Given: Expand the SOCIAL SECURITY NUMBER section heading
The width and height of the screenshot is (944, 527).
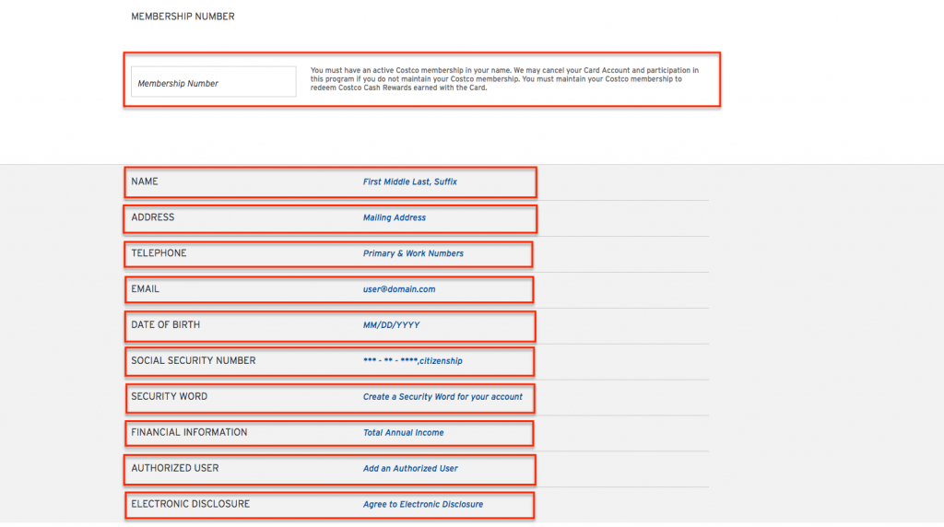Looking at the screenshot, I should click(193, 361).
